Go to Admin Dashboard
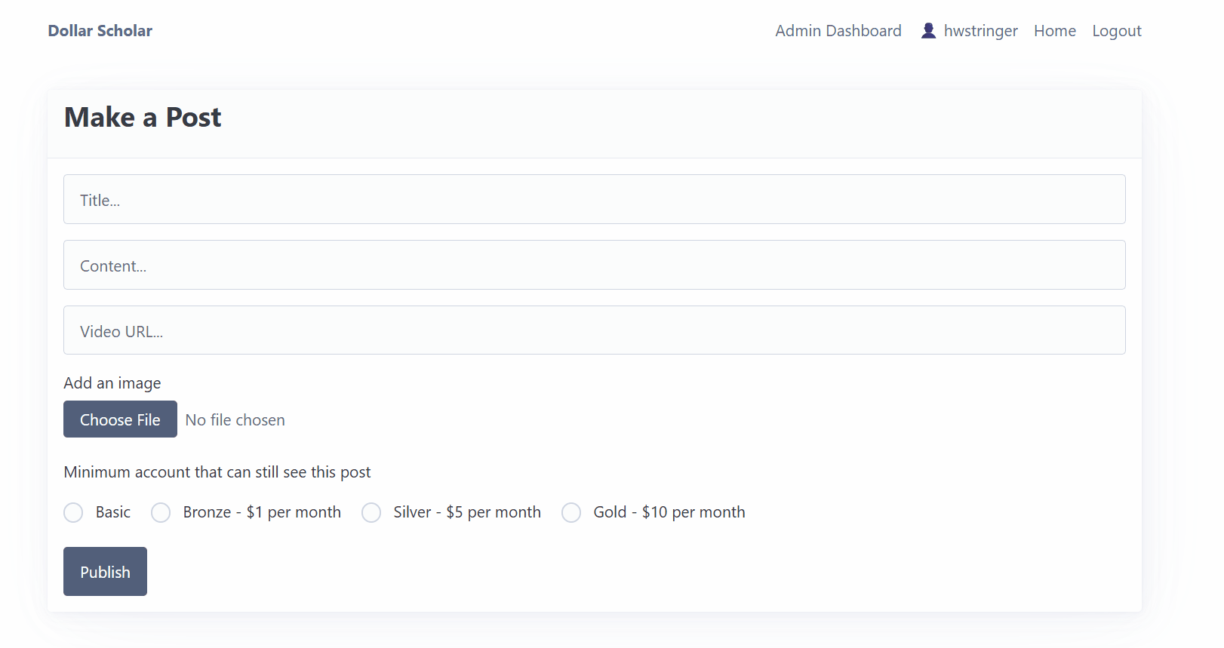The height and width of the screenshot is (648, 1224). [838, 31]
